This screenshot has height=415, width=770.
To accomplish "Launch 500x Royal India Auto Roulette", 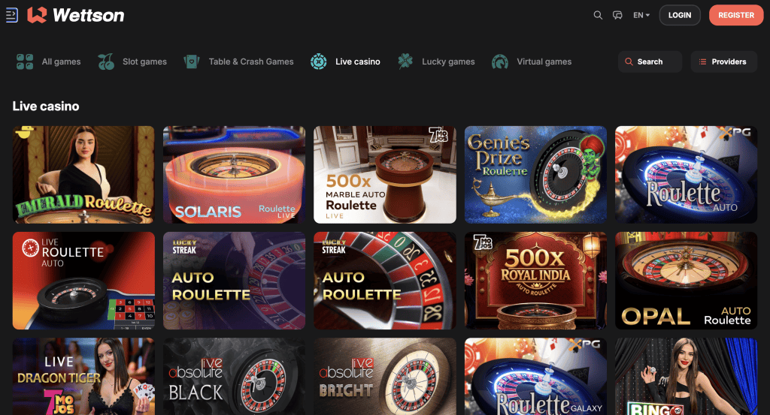I will point(535,281).
